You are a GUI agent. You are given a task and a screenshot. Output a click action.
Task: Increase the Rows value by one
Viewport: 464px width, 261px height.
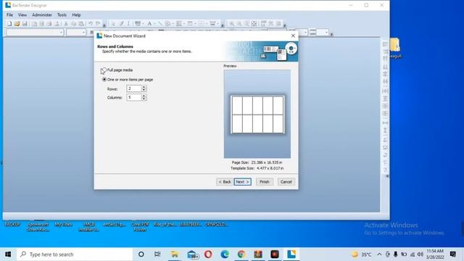(x=144, y=87)
